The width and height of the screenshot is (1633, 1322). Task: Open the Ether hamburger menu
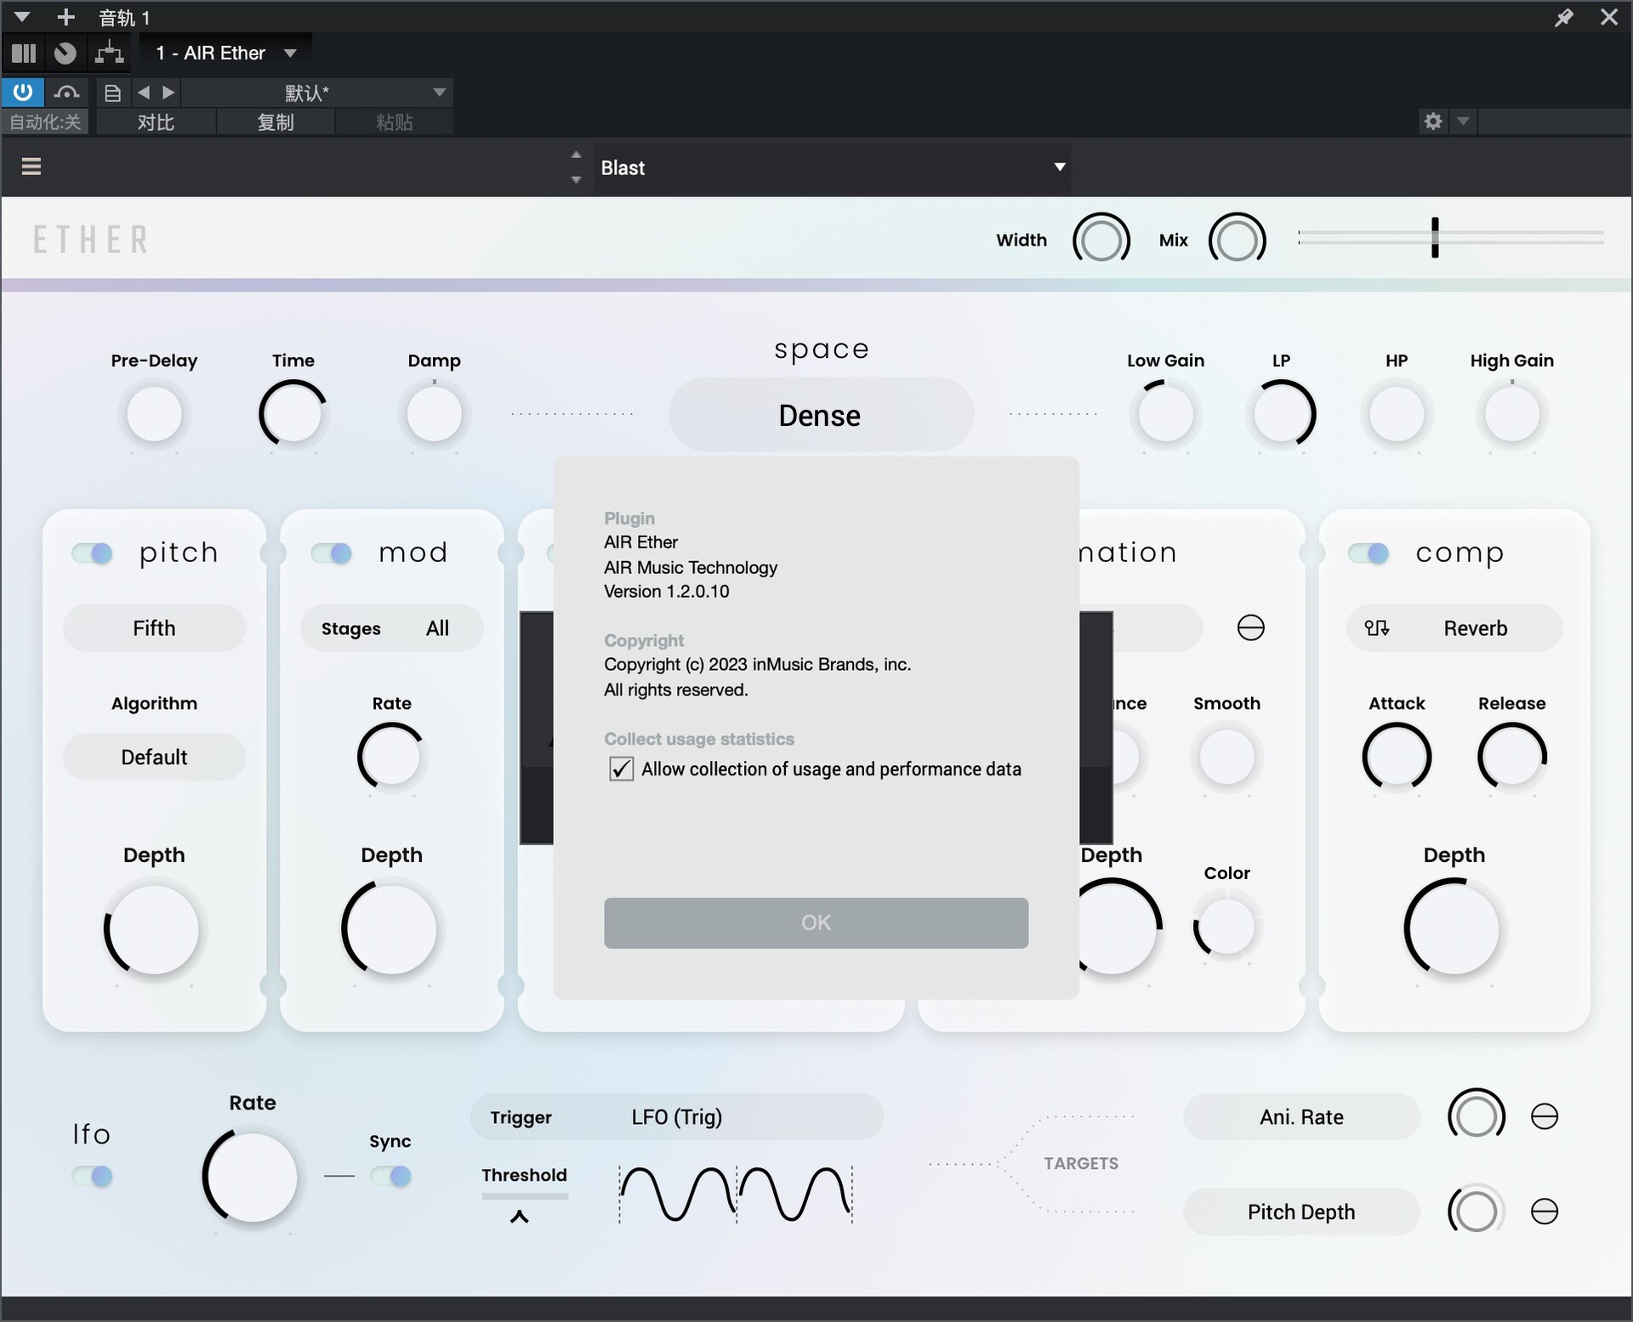pos(31,167)
